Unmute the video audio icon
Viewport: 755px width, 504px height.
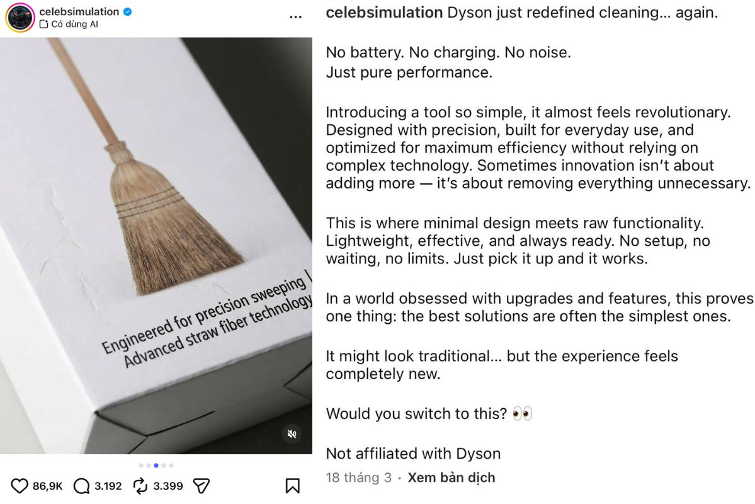[x=292, y=434]
